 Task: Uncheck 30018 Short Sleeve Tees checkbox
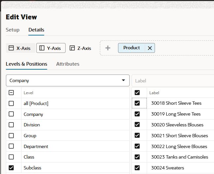point(137,103)
